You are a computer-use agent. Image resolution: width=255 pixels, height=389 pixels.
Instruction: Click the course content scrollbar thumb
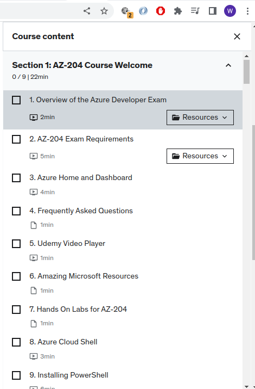coord(246,72)
